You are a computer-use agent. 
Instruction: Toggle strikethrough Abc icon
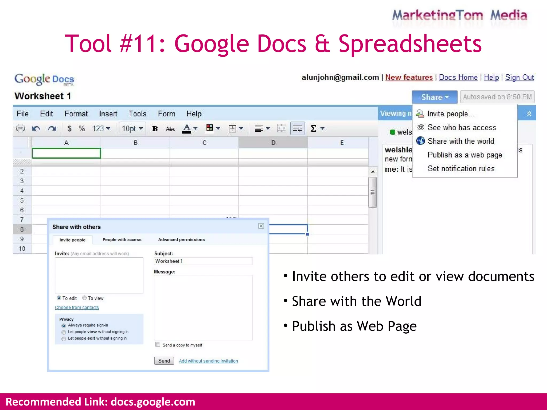170,129
